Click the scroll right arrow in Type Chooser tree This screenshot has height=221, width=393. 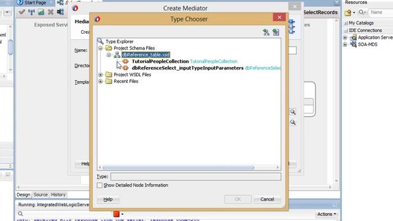coord(278,168)
